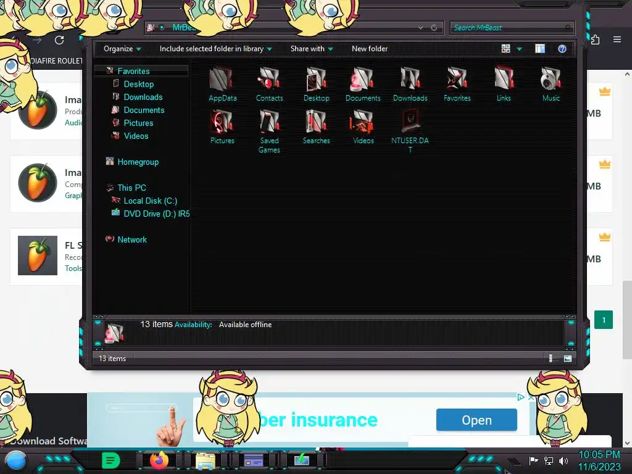The width and height of the screenshot is (632, 474).
Task: Open the AppData folder
Action: pyautogui.click(x=222, y=84)
